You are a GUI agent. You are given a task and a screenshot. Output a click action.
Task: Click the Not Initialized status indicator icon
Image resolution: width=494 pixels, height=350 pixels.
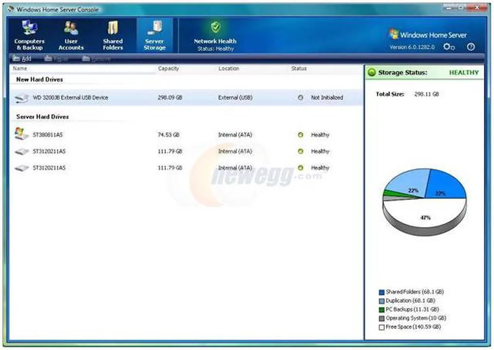[301, 98]
